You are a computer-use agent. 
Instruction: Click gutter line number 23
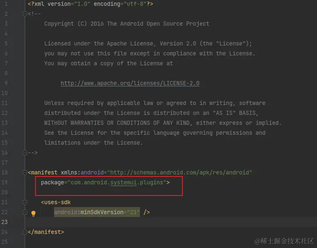pos(5,222)
